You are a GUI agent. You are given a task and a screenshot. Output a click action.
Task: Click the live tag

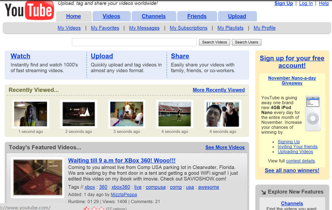[138, 187]
